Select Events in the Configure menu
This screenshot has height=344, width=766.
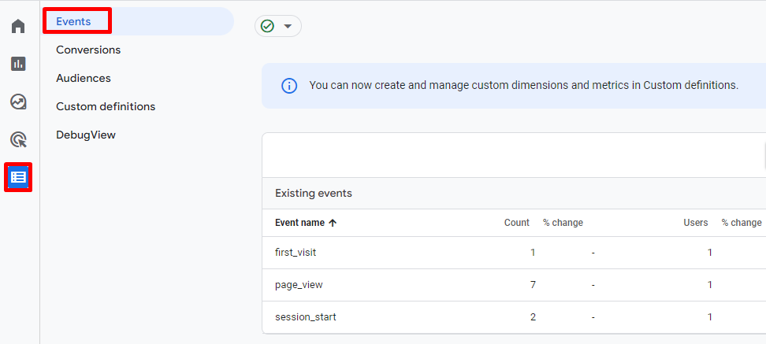[x=73, y=21]
